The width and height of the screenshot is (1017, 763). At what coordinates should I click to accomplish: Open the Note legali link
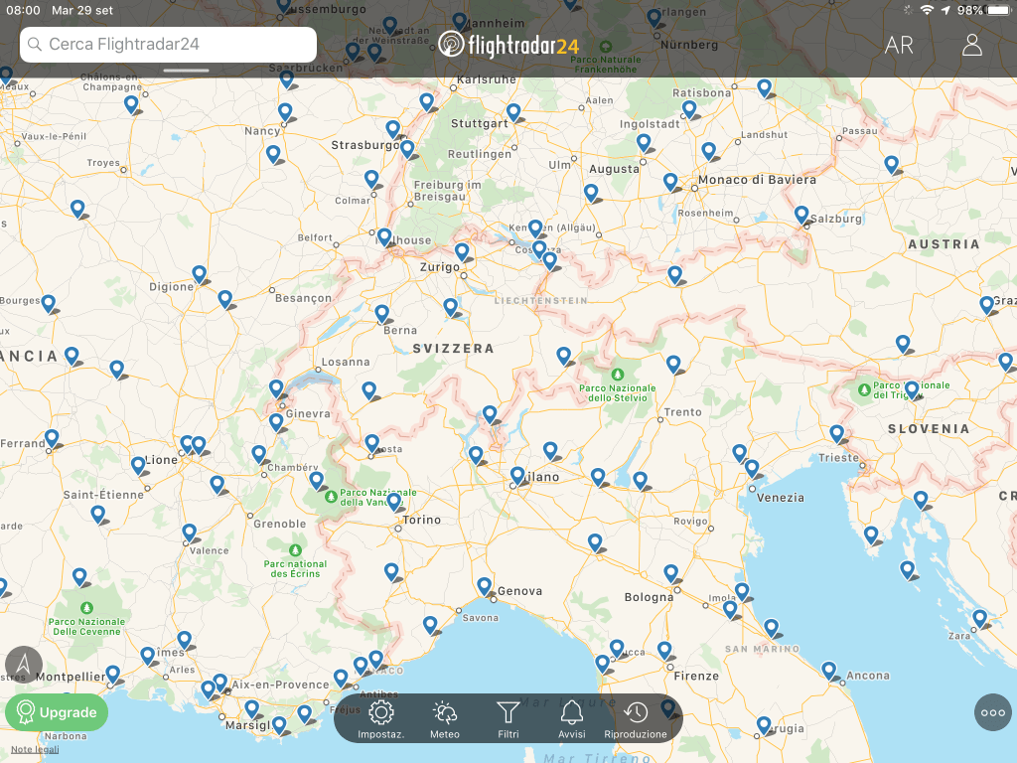[35, 749]
